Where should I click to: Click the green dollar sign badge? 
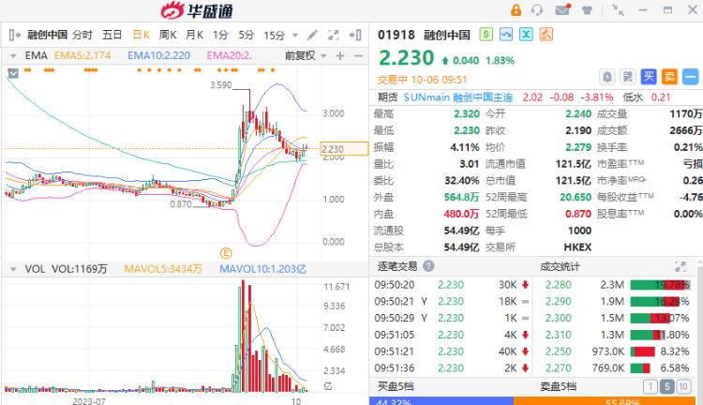486,34
